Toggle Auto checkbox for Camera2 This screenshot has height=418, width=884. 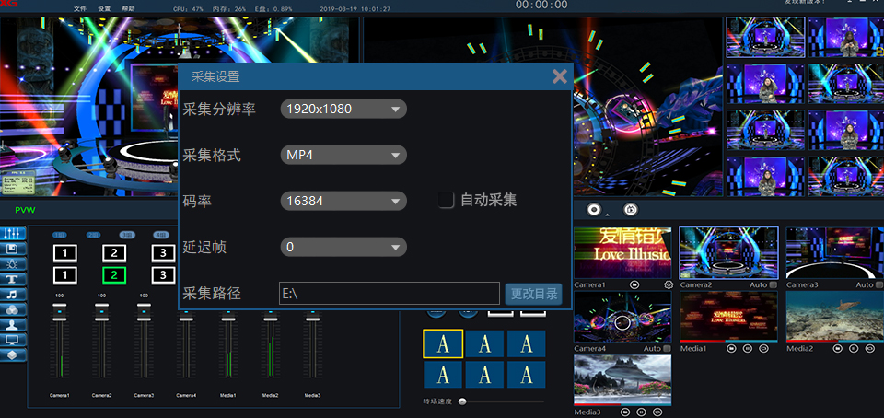(773, 285)
